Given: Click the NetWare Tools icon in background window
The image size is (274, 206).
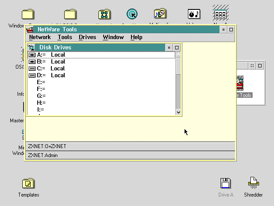Looking at the screenshot, I should tap(240, 83).
